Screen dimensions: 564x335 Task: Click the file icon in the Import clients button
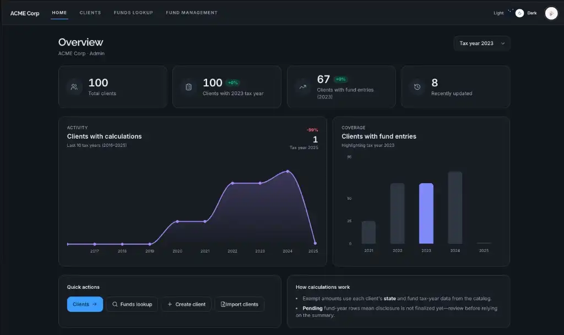223,304
